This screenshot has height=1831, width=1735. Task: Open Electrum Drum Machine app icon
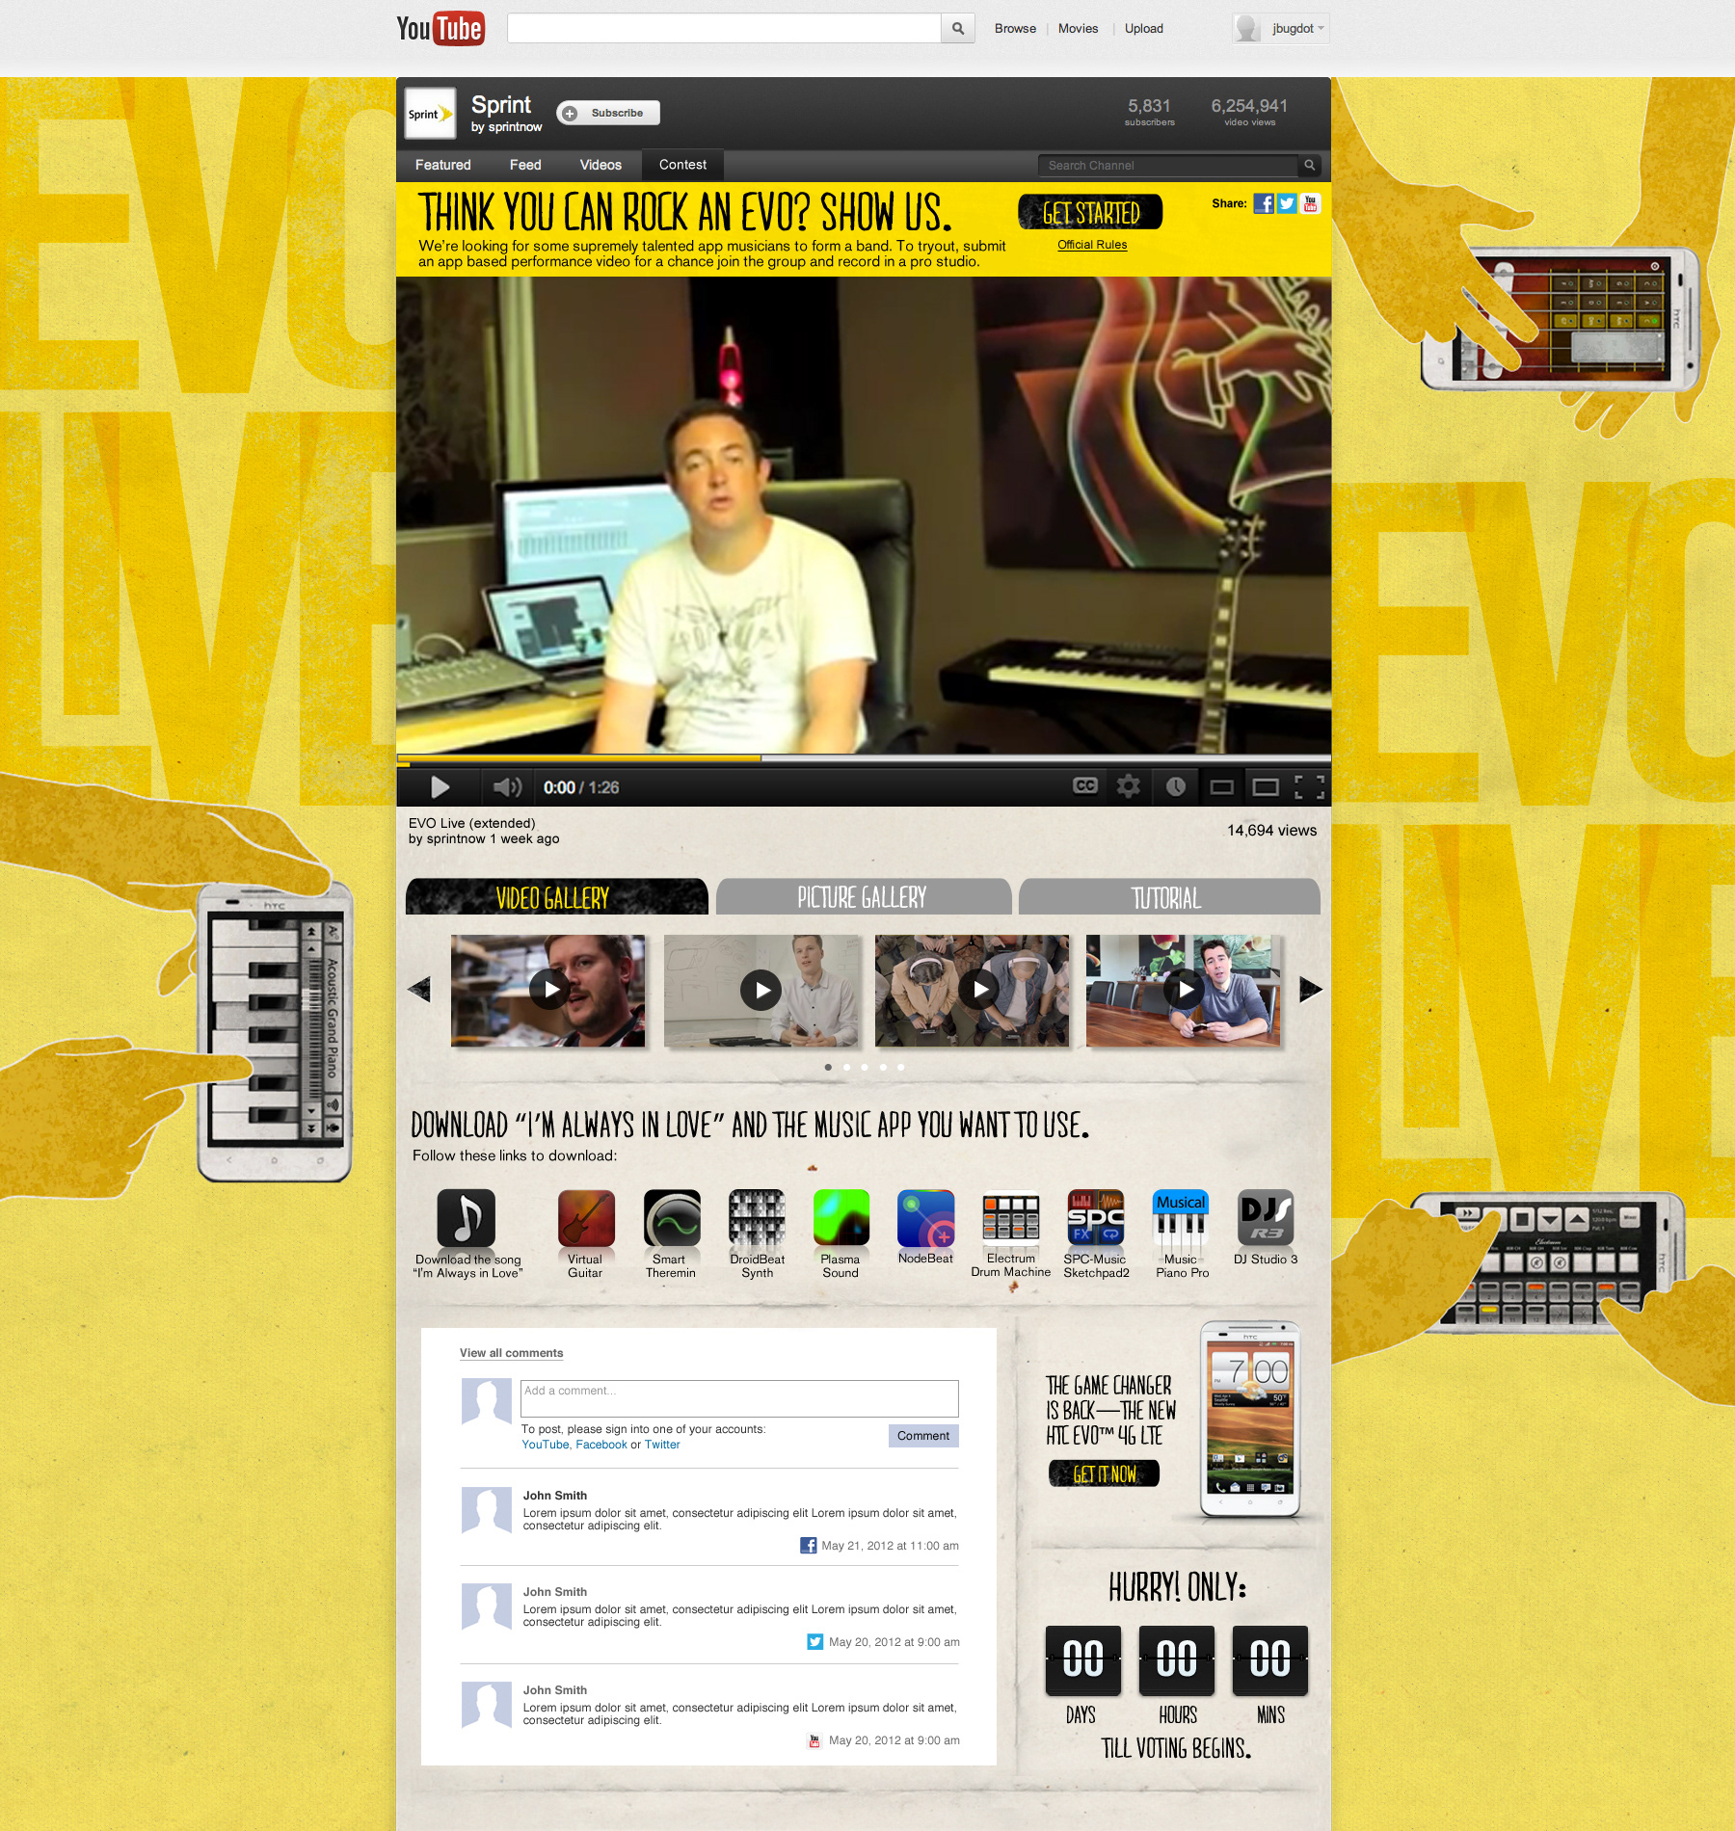1010,1219
